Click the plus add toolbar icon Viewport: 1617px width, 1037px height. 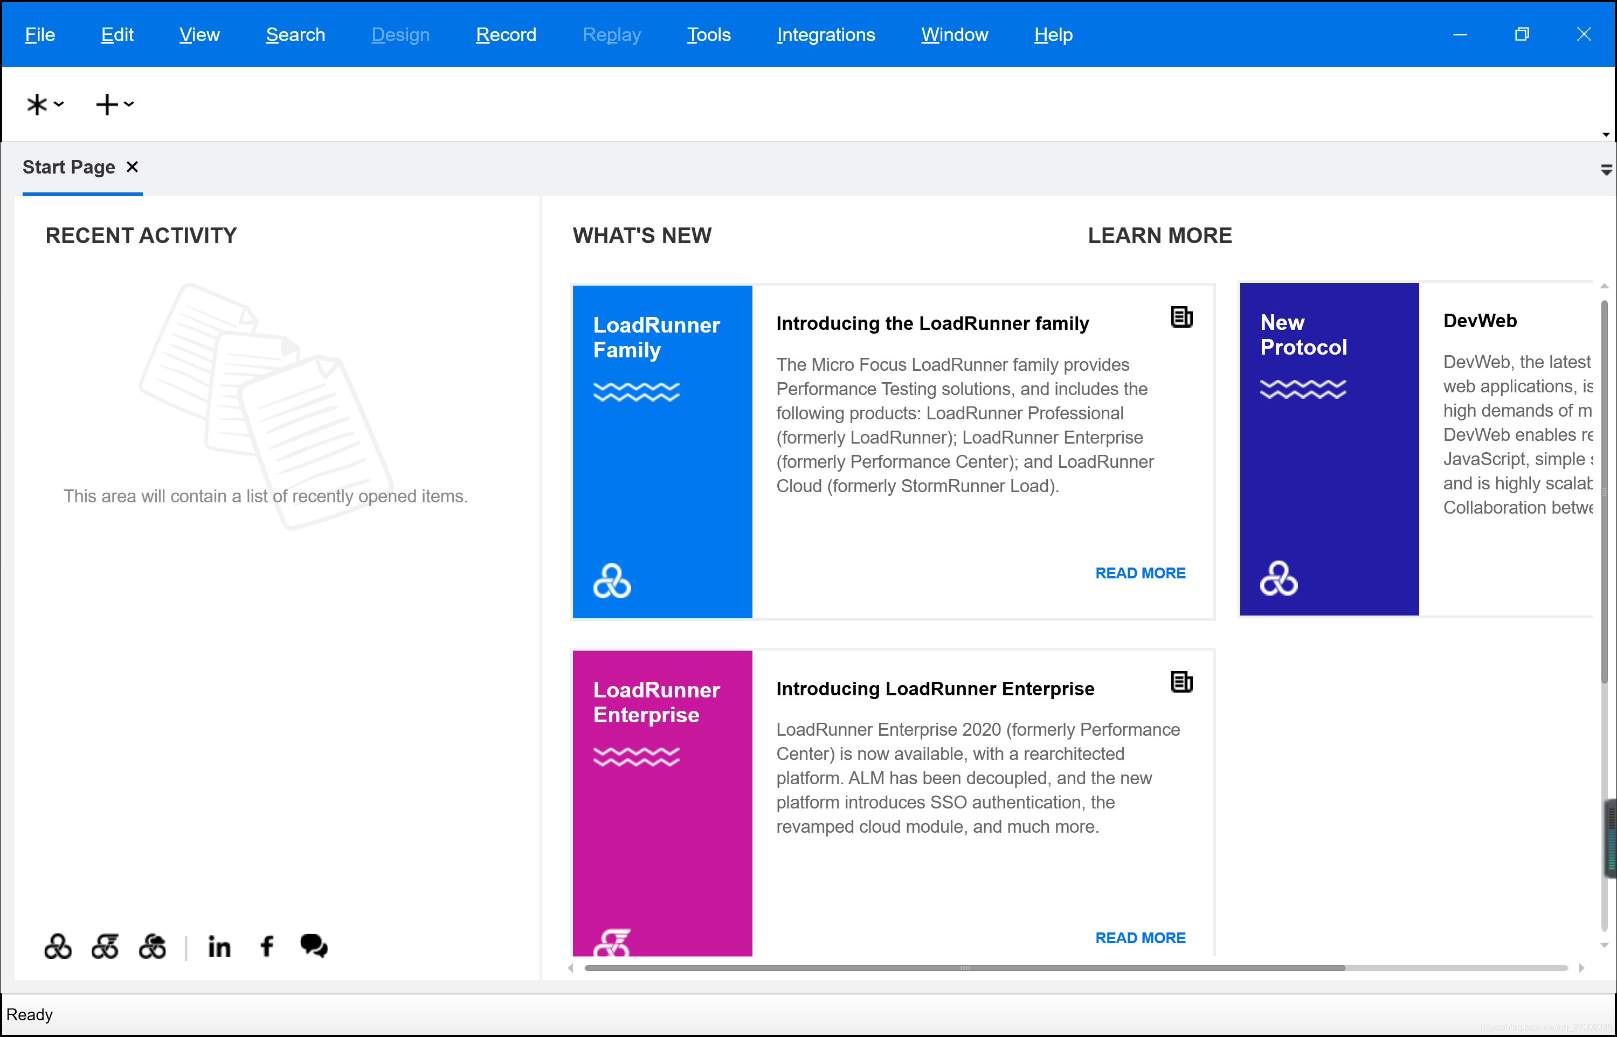coord(107,105)
